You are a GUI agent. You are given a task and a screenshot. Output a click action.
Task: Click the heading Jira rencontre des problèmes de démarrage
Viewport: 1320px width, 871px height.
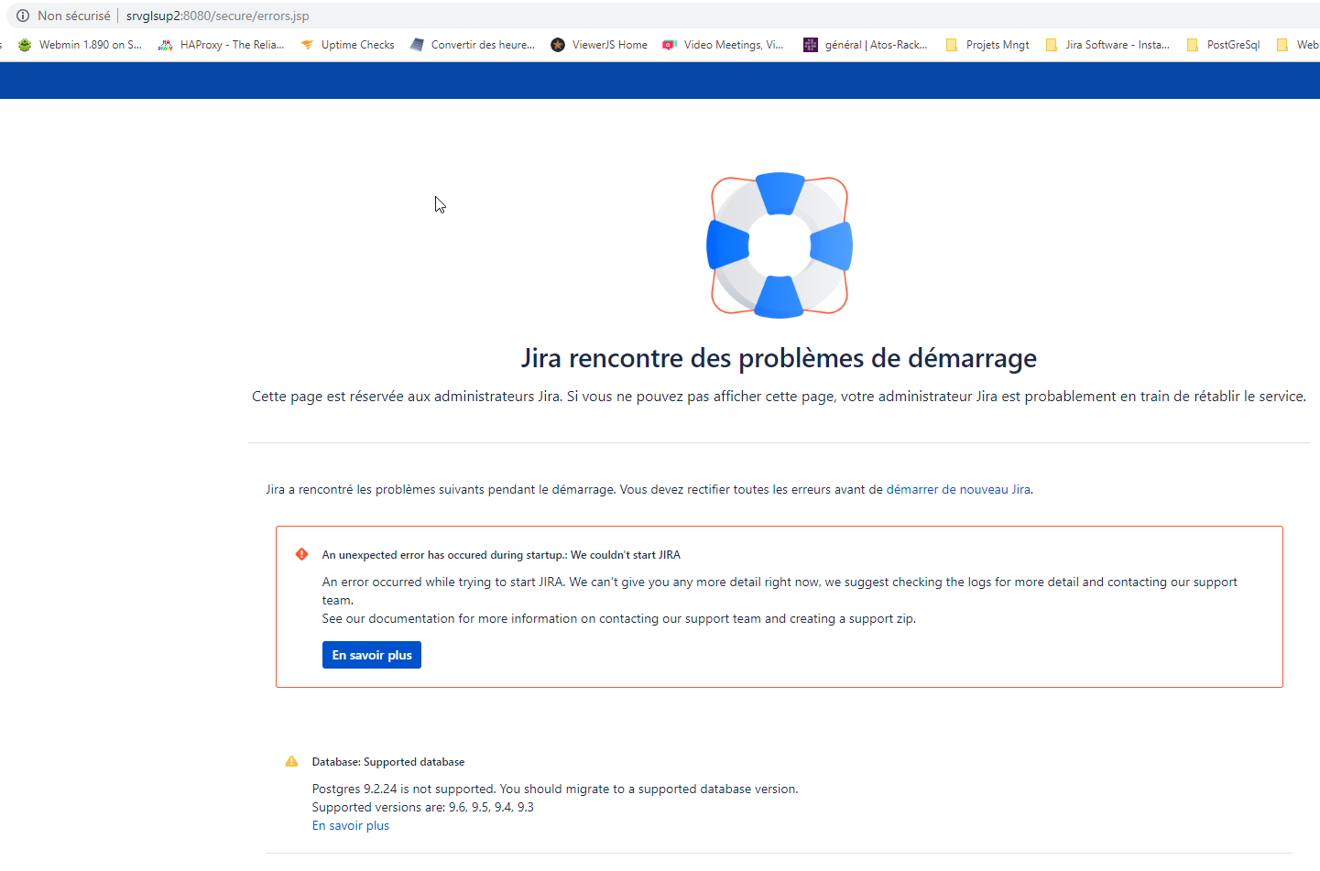click(780, 358)
